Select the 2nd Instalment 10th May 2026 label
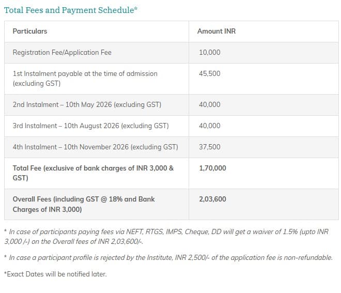Screen dimensions: 341x293 click(87, 104)
